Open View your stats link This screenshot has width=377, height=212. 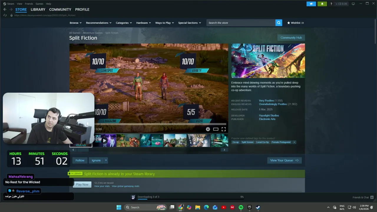(x=102, y=186)
